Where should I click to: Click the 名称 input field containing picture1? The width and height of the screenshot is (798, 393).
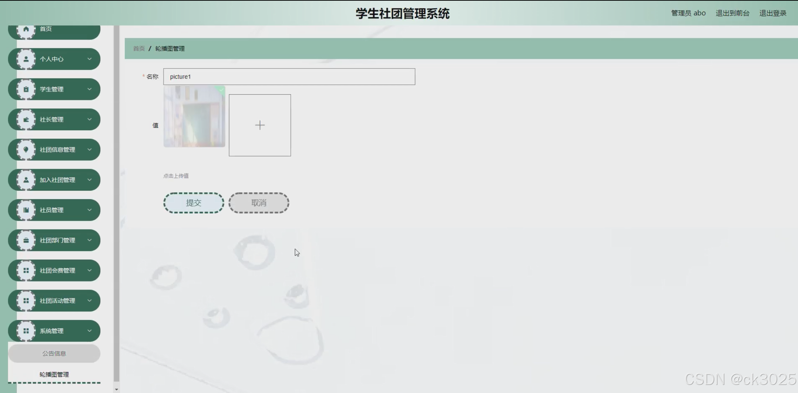click(x=289, y=77)
